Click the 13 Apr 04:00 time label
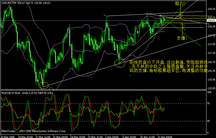 [x=165, y=137]
